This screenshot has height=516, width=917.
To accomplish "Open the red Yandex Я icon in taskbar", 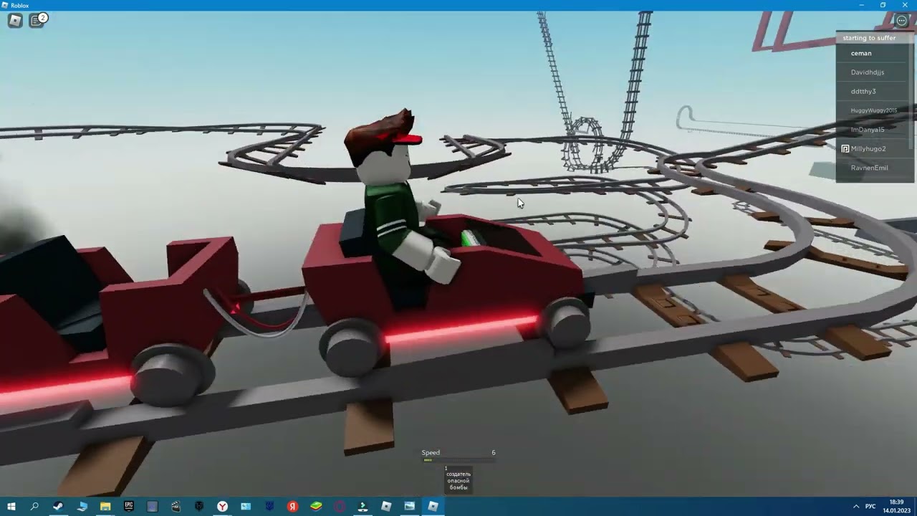I will point(293,506).
